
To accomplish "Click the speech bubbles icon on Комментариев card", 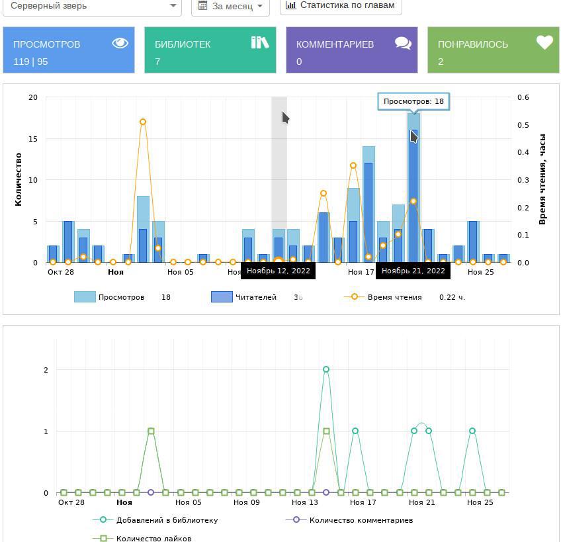I will pos(404,43).
